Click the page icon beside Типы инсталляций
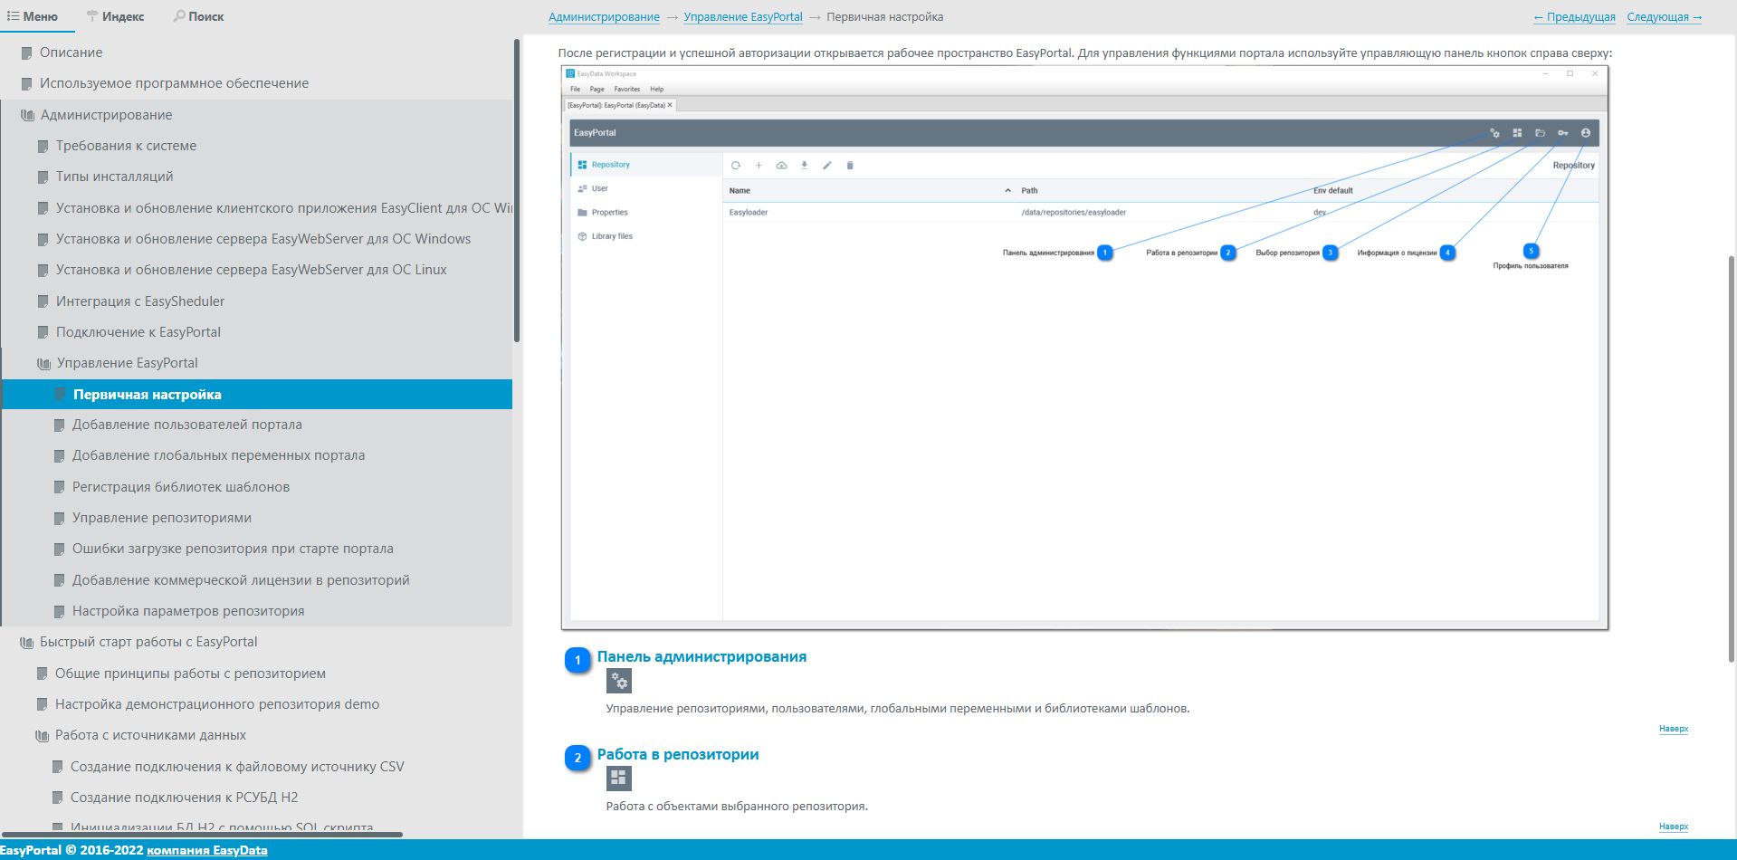This screenshot has width=1737, height=860. point(43,177)
